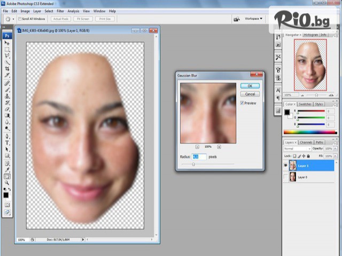Open the Workspace dropdown

tap(253, 19)
